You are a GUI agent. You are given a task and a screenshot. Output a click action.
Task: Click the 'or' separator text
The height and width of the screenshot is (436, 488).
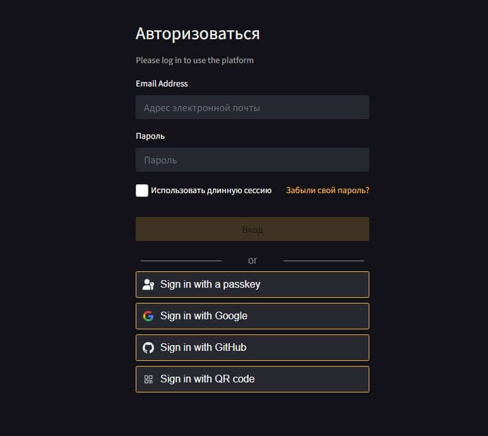pyautogui.click(x=253, y=260)
